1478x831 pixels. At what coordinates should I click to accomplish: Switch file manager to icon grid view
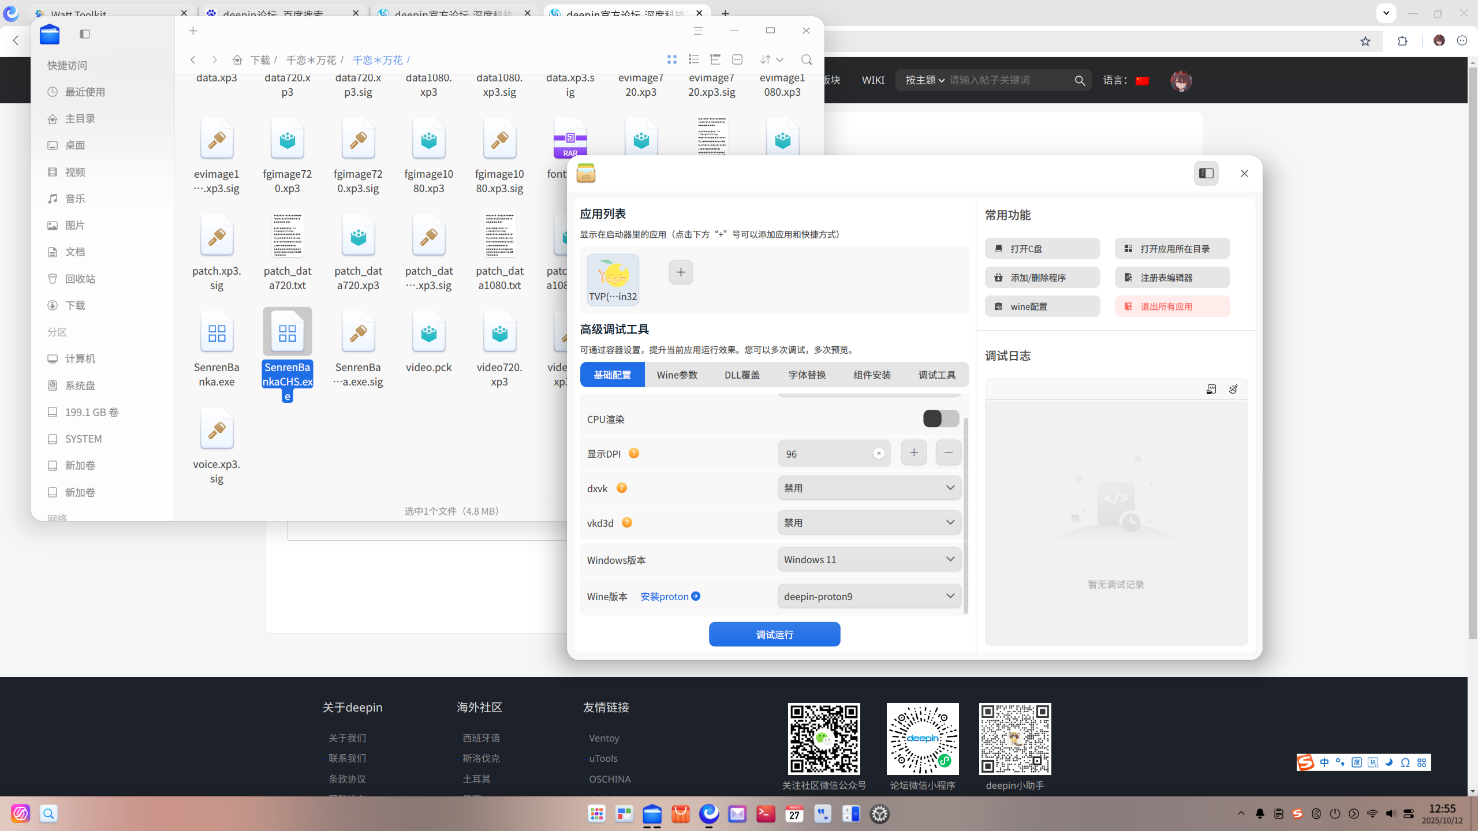tap(671, 59)
